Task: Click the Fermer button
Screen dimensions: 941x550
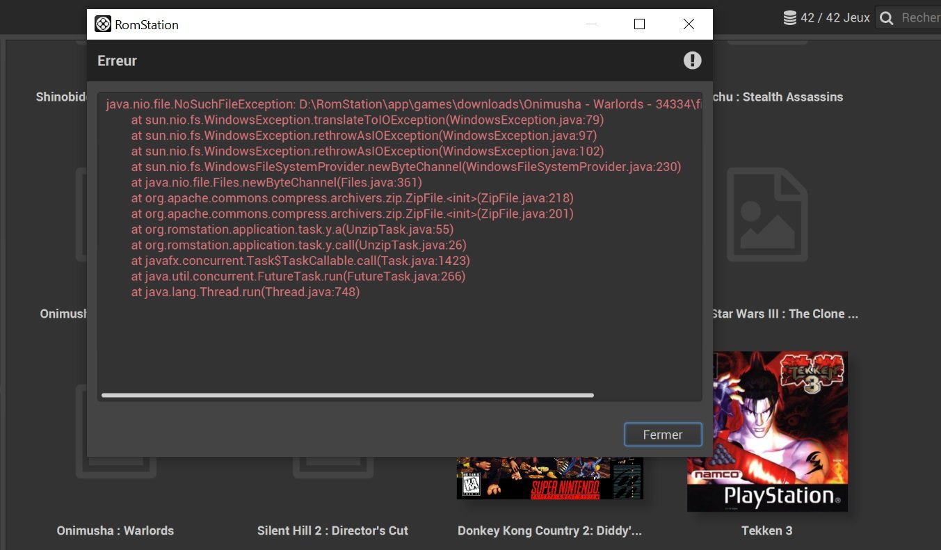Action: coord(663,435)
